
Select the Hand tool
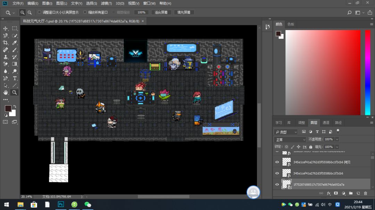5,92
